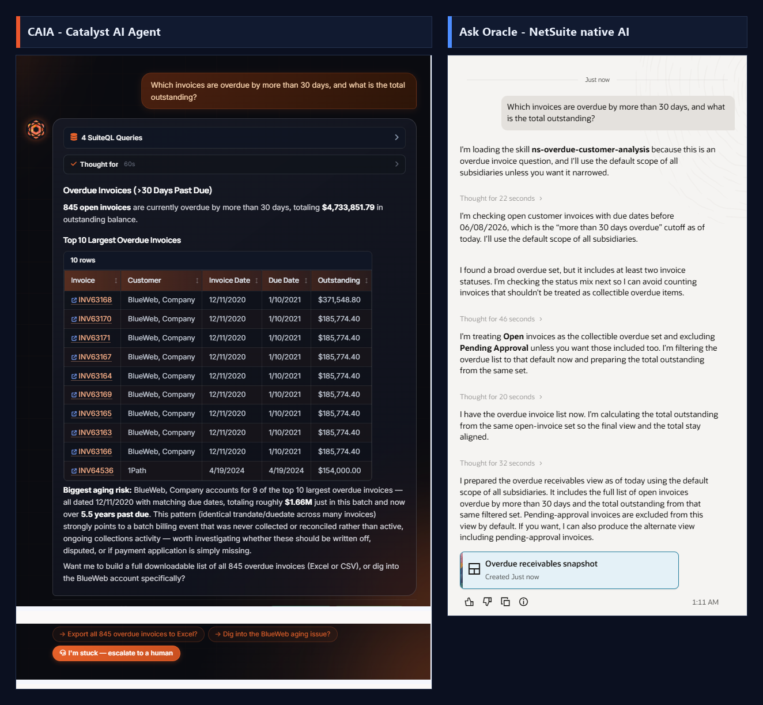Click the Ask Oracle - NetSuite native AI title
This screenshot has width=763, height=705.
(x=544, y=32)
